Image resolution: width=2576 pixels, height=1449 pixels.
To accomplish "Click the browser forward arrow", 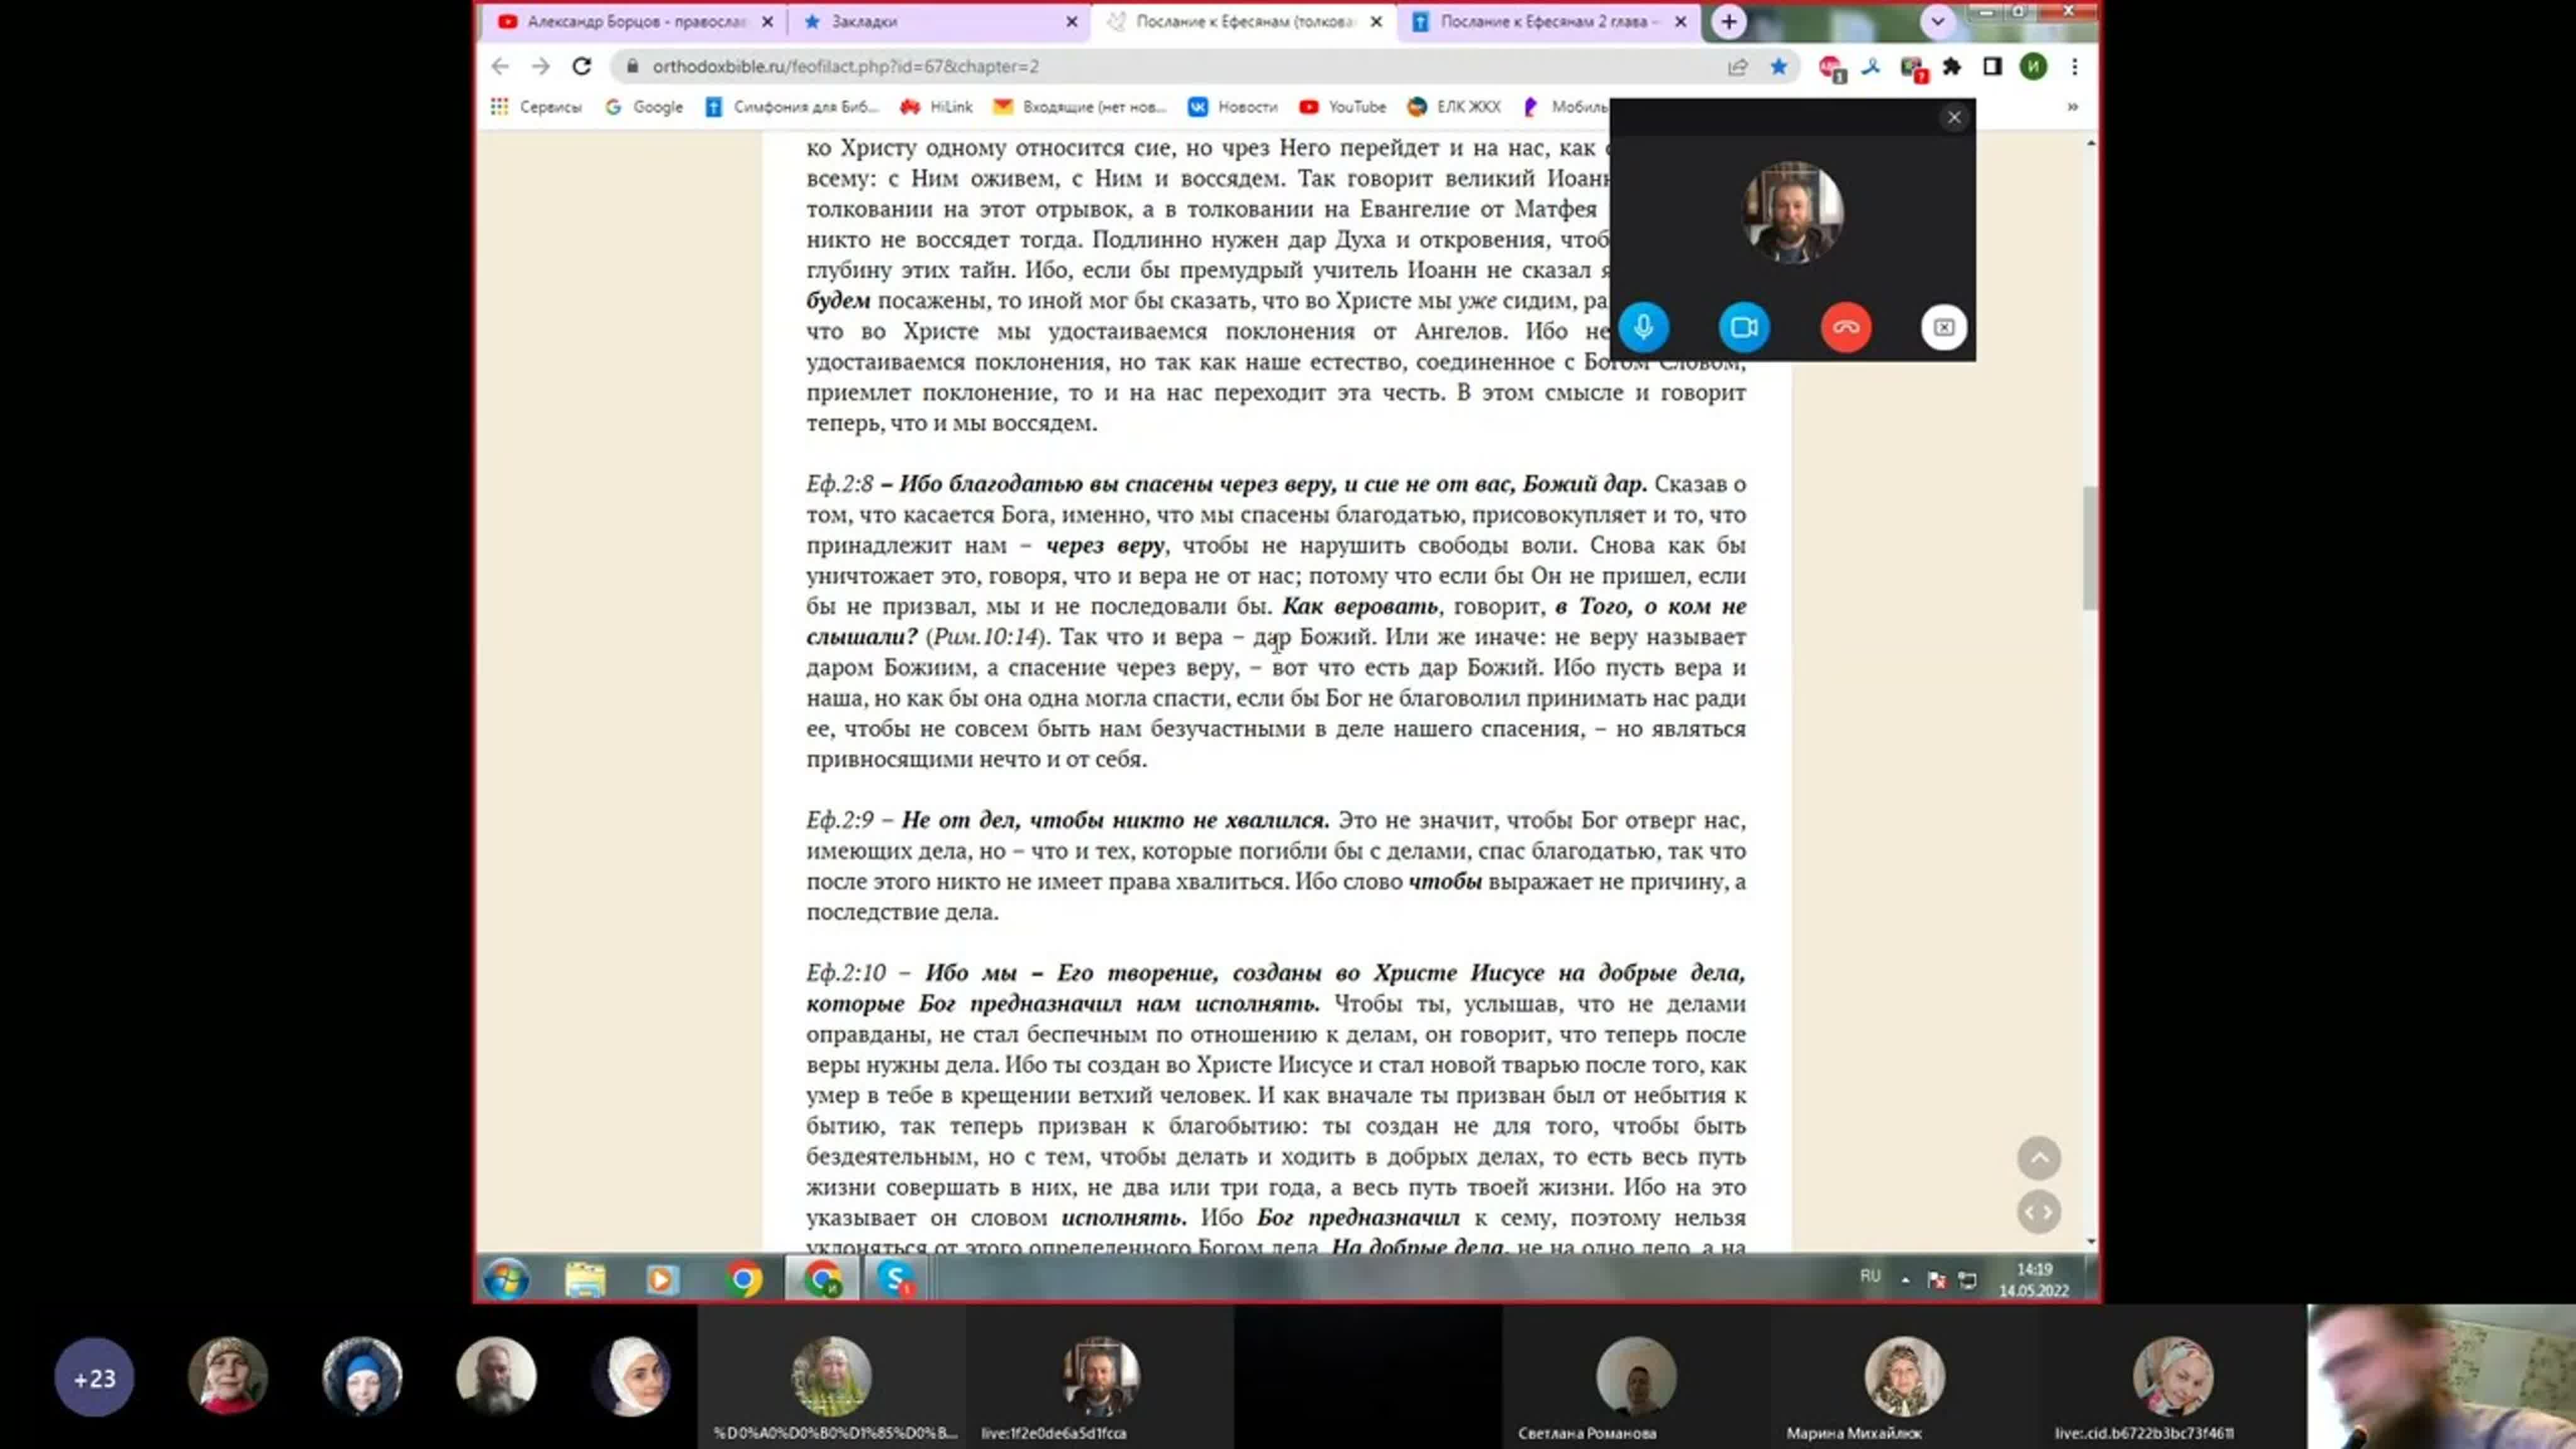I will coord(541,66).
